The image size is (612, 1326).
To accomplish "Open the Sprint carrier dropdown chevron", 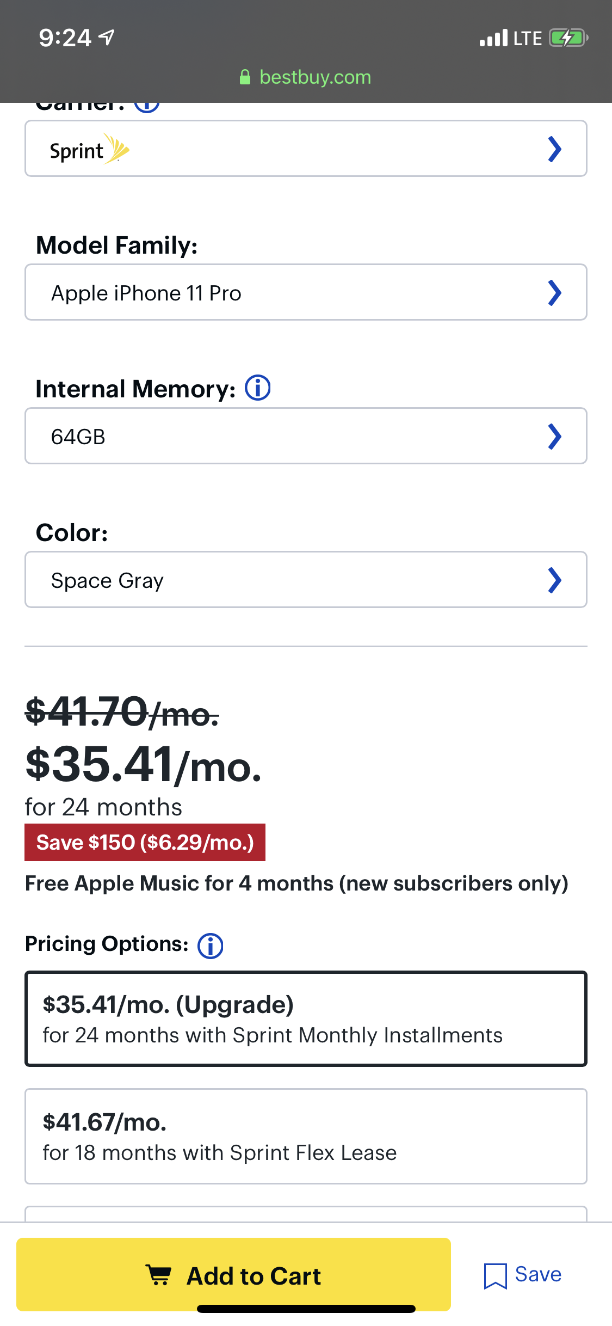I will point(554,149).
